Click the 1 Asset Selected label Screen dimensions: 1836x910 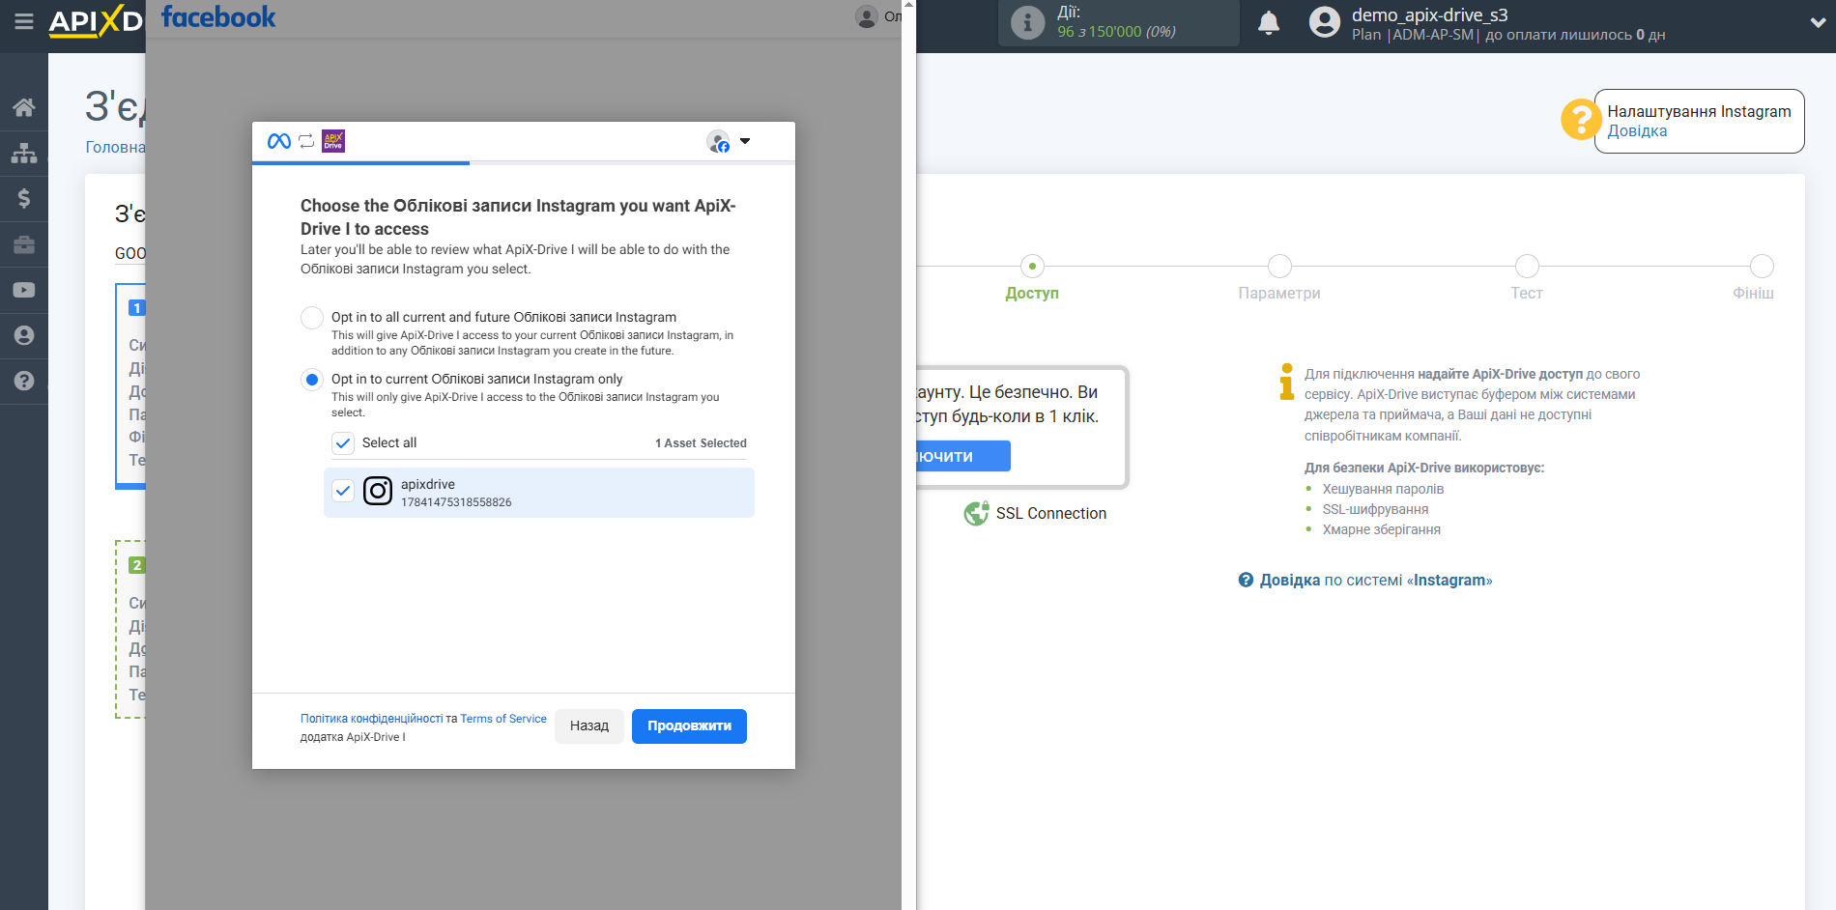[701, 443]
